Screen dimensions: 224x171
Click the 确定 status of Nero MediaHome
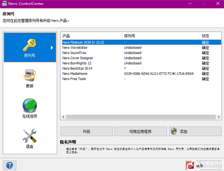(x=205, y=74)
